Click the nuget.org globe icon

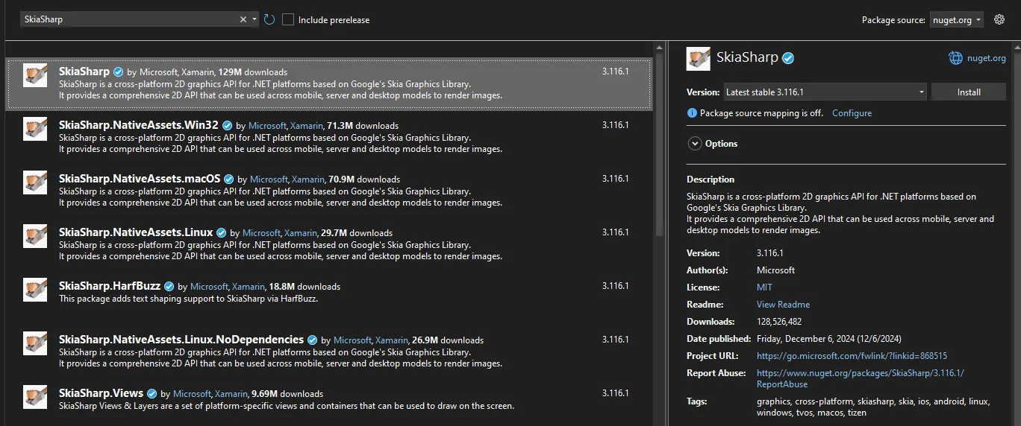pos(955,58)
